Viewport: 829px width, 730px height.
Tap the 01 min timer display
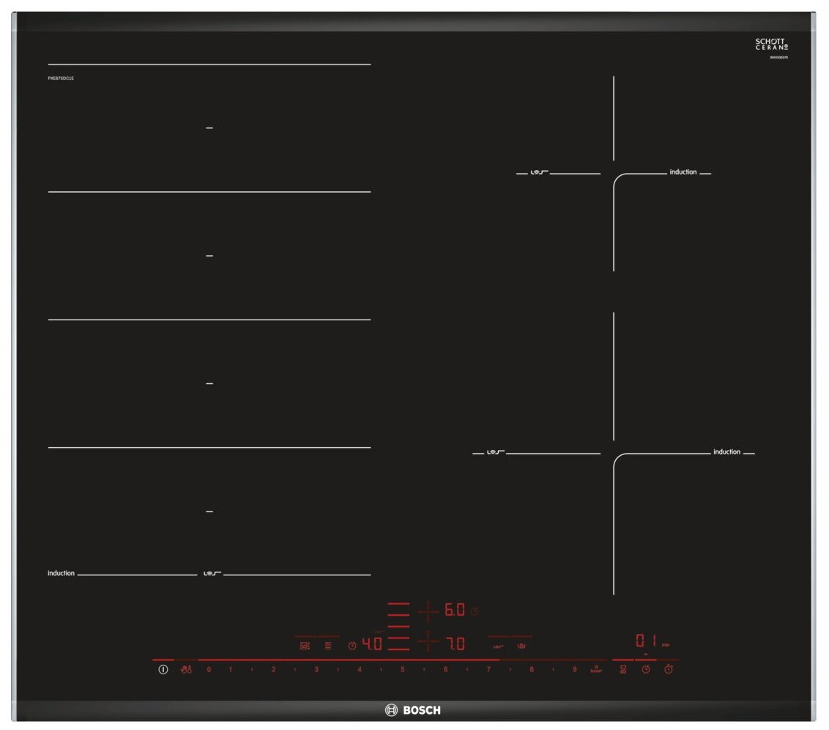tap(645, 640)
